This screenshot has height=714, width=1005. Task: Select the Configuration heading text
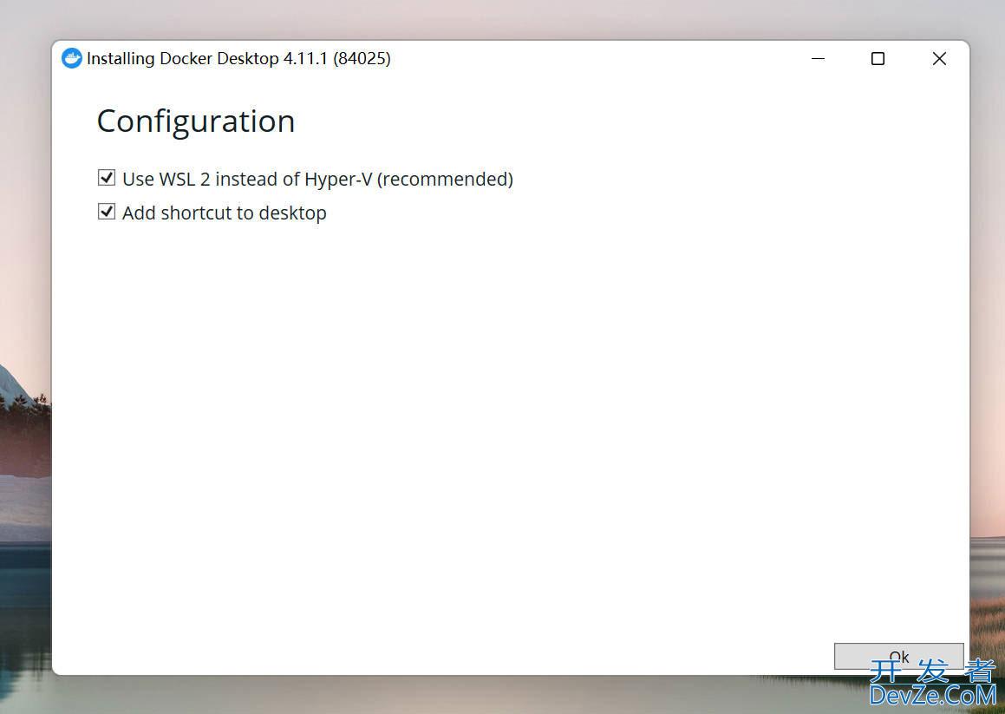coord(196,121)
